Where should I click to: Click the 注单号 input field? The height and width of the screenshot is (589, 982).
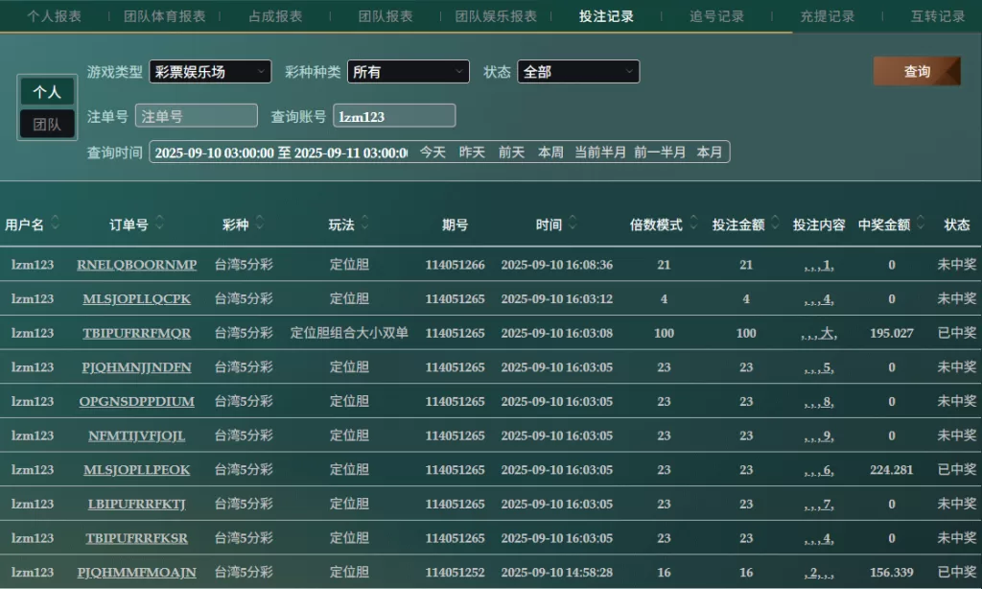[x=196, y=116]
